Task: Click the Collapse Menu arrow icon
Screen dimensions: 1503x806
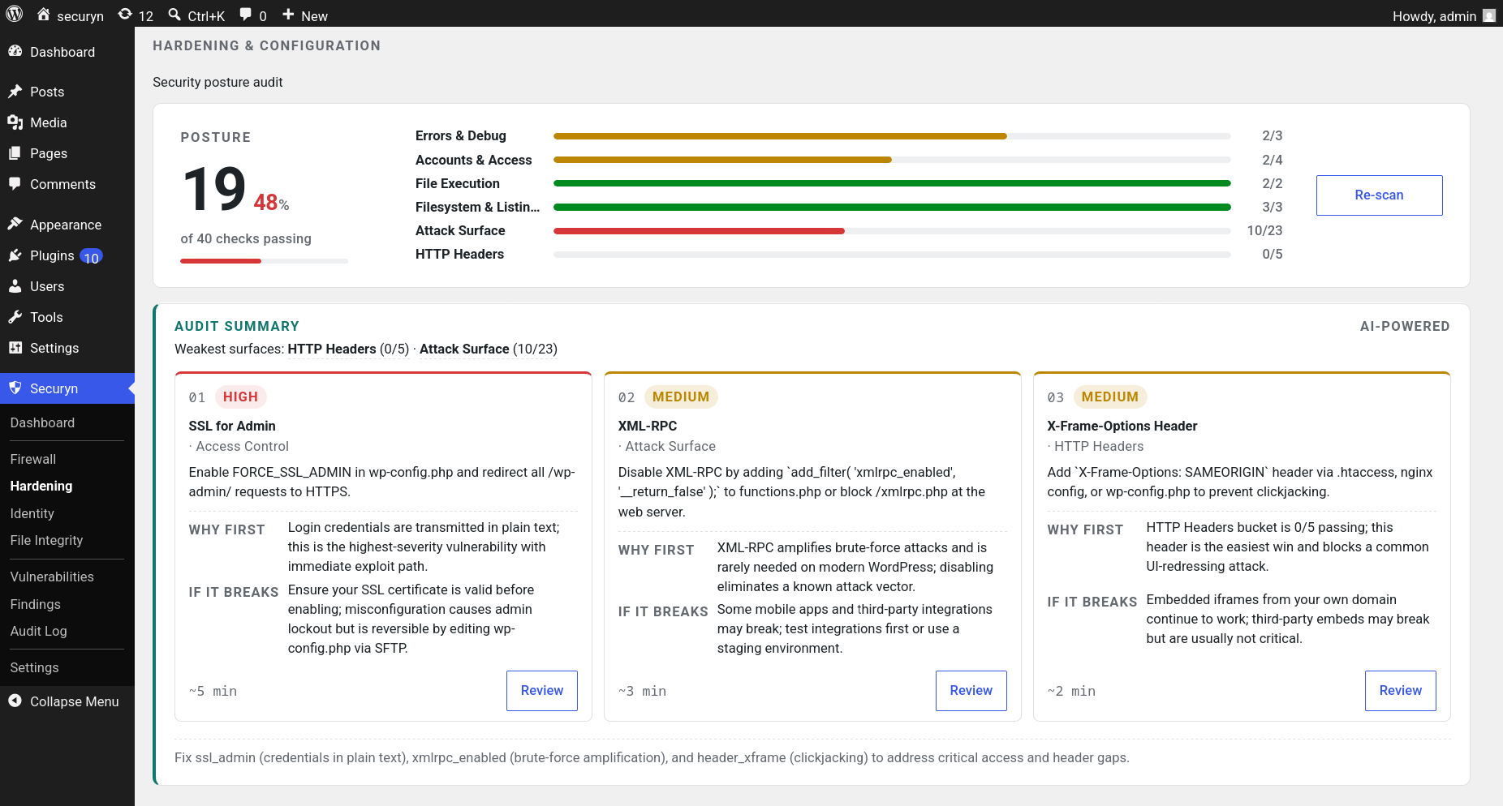Action: [x=15, y=701]
